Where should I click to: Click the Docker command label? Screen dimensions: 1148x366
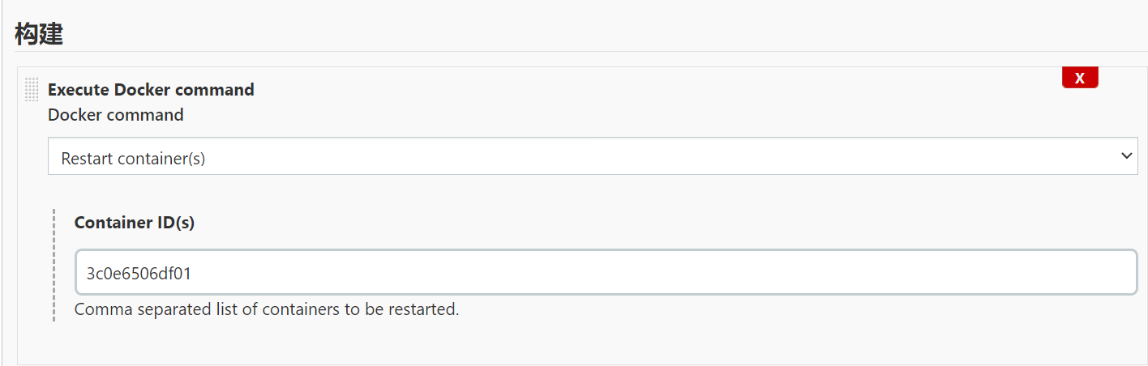[x=116, y=115]
